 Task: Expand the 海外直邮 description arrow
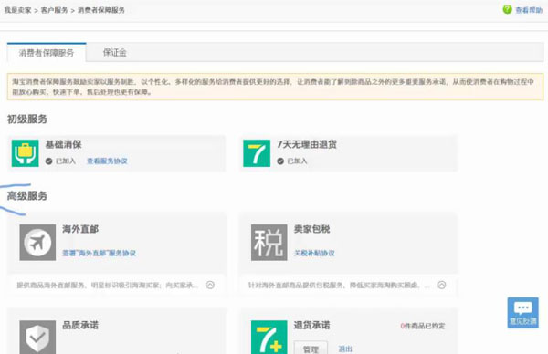click(x=210, y=285)
